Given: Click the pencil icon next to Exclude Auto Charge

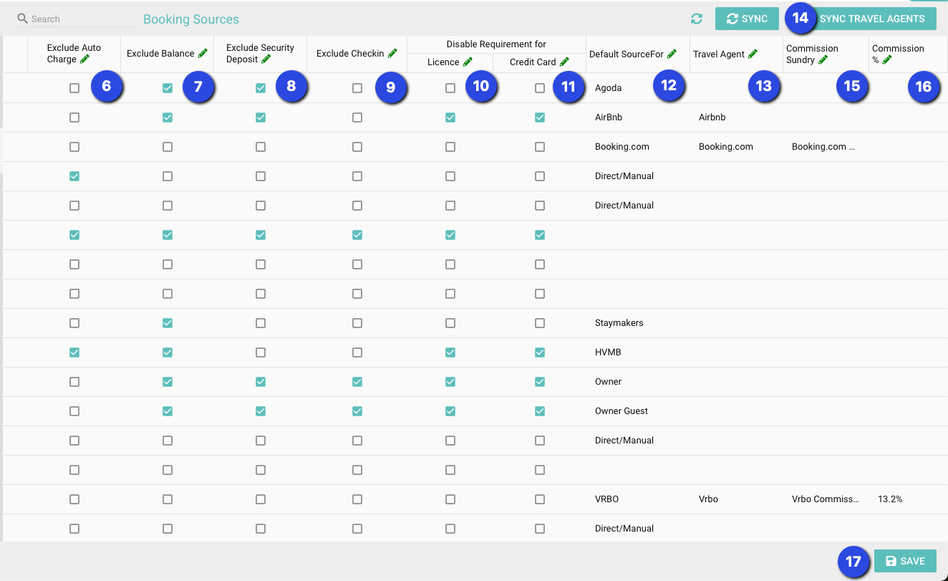Looking at the screenshot, I should coord(85,59).
